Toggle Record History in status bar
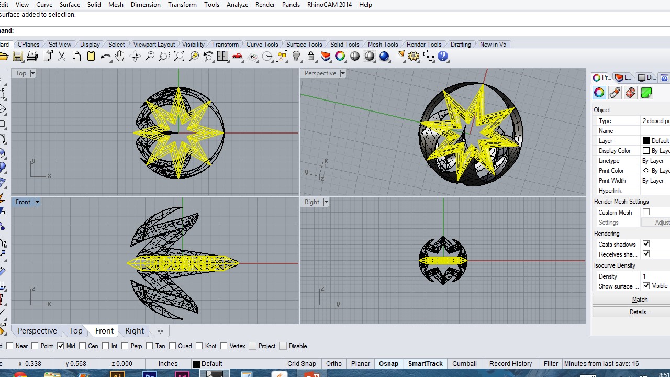The height and width of the screenshot is (377, 670). [510, 364]
